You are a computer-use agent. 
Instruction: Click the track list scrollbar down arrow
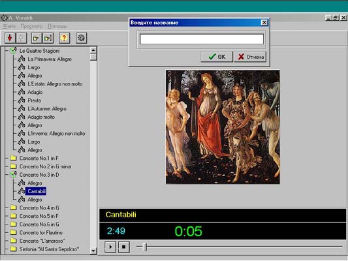pos(93,251)
